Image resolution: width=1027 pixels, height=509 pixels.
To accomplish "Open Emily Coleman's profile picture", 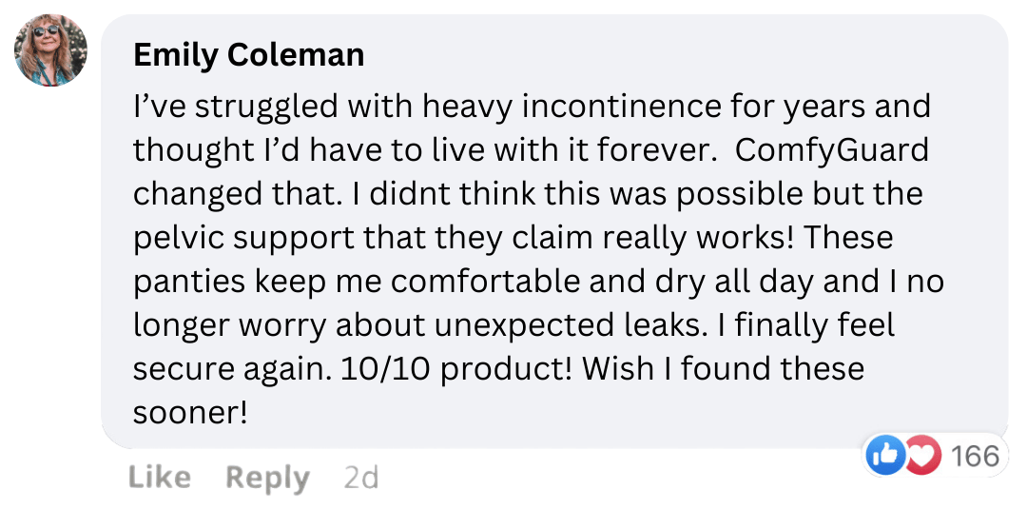I will 50,50.
